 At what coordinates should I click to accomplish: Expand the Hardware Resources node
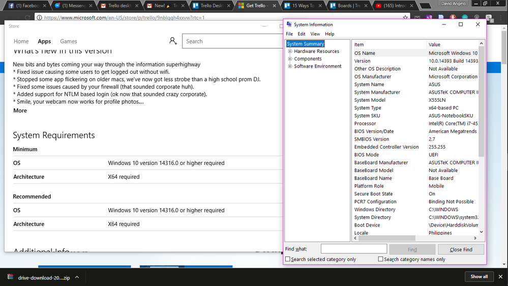[290, 51]
